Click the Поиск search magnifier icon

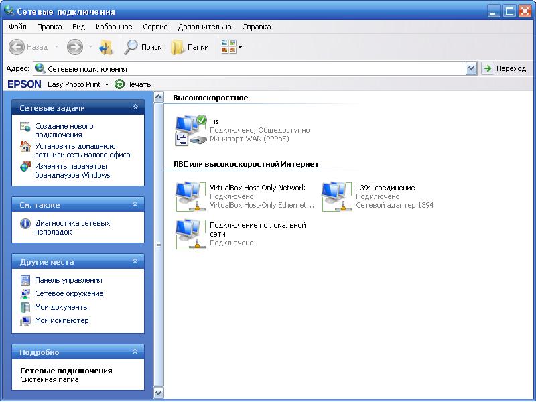point(131,47)
